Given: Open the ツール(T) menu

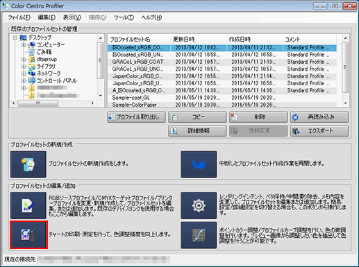Looking at the screenshot, I should coord(124,17).
